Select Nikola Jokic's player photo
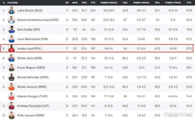195x120 pixels. 11,58
